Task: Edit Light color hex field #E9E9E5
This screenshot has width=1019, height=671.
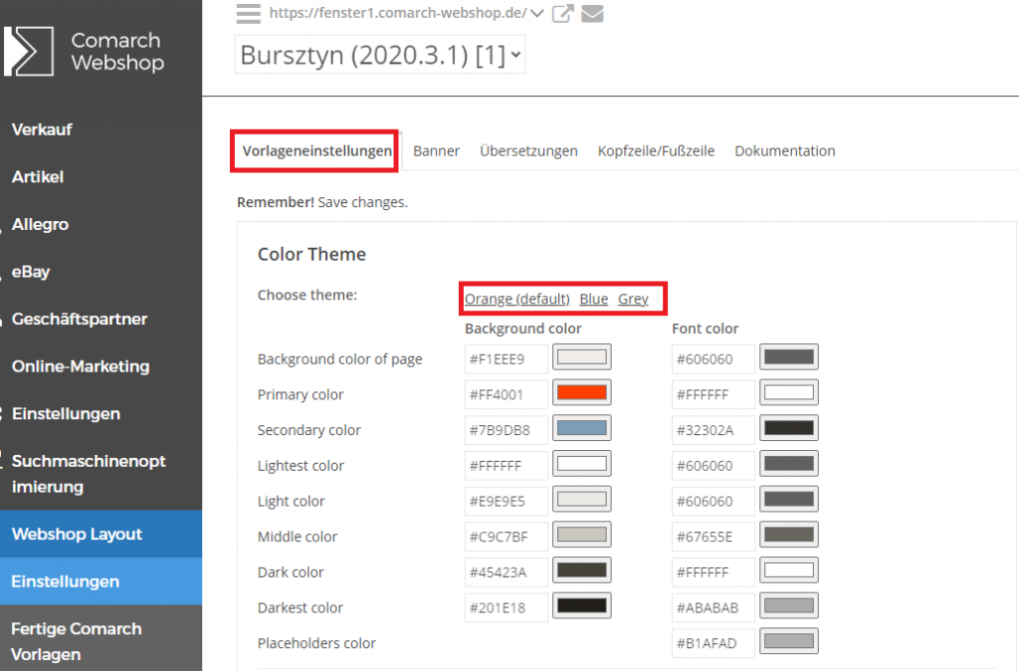Action: (x=507, y=502)
